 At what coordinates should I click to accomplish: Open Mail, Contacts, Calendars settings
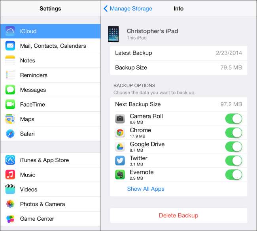(x=51, y=46)
